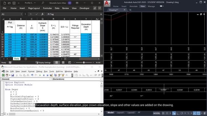Click the Save icon in Excel title bar
This screenshot has width=207, height=116.
(14, 3)
